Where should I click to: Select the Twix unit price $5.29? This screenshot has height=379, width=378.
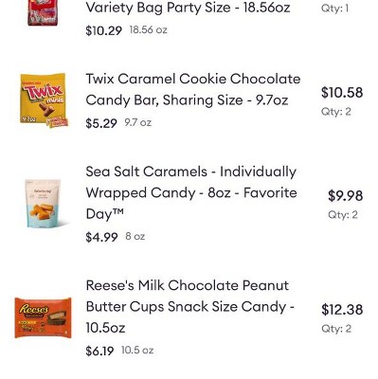pos(101,123)
